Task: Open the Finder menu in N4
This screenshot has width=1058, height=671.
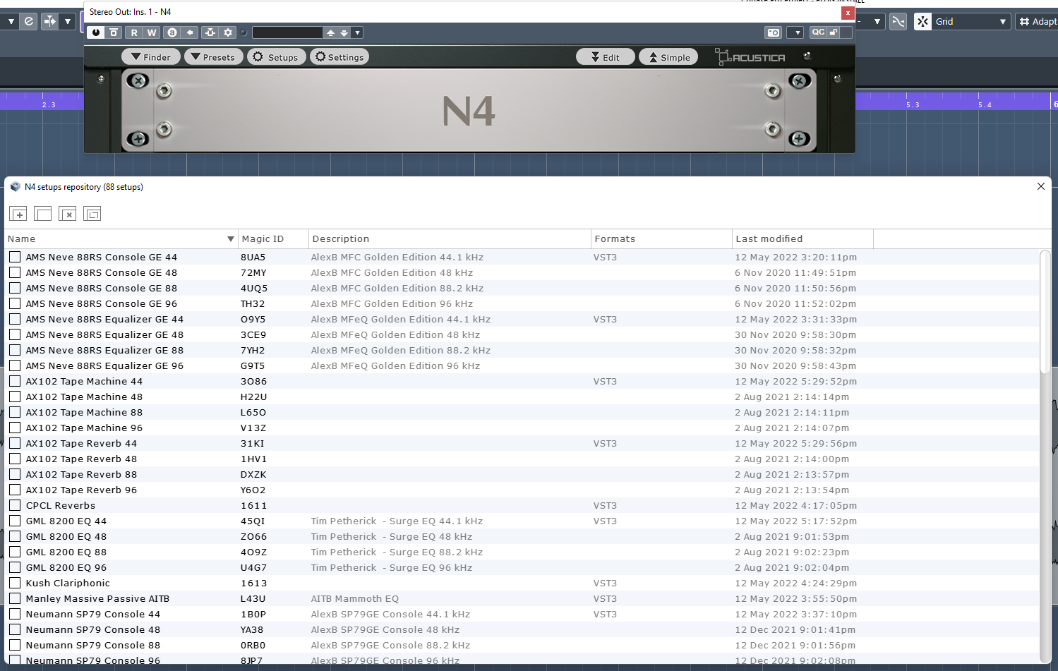Action: (150, 57)
